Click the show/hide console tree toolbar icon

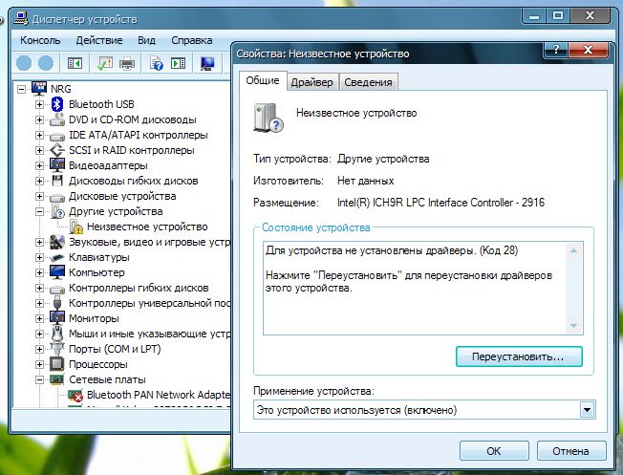coord(75,63)
